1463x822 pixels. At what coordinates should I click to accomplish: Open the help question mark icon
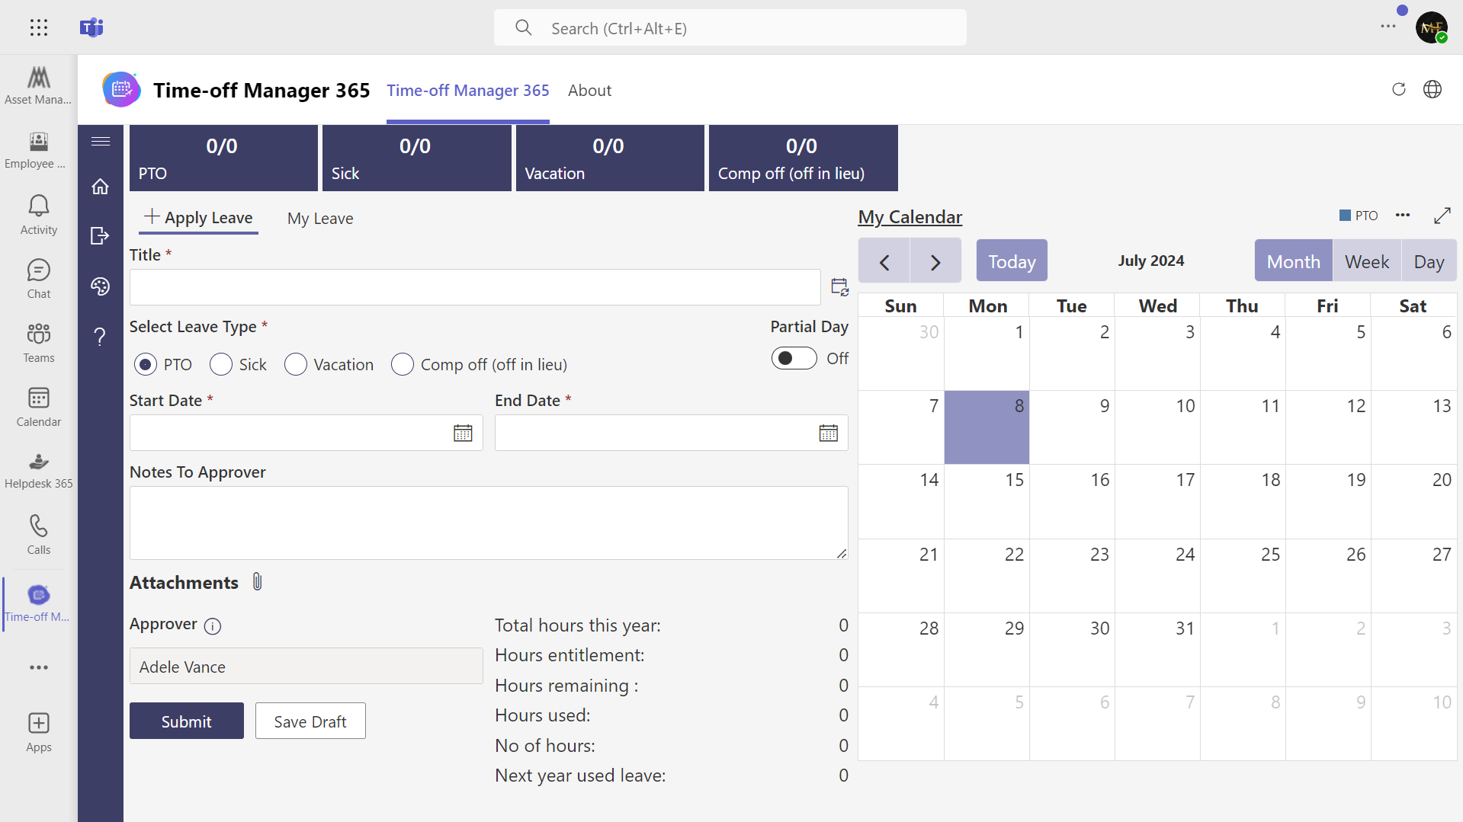coord(101,337)
